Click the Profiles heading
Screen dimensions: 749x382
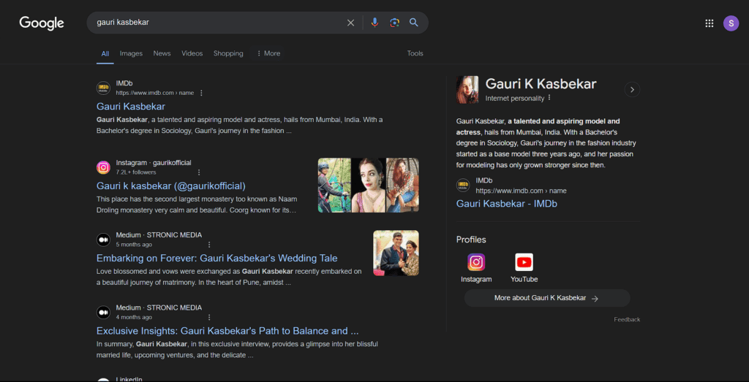pos(471,240)
